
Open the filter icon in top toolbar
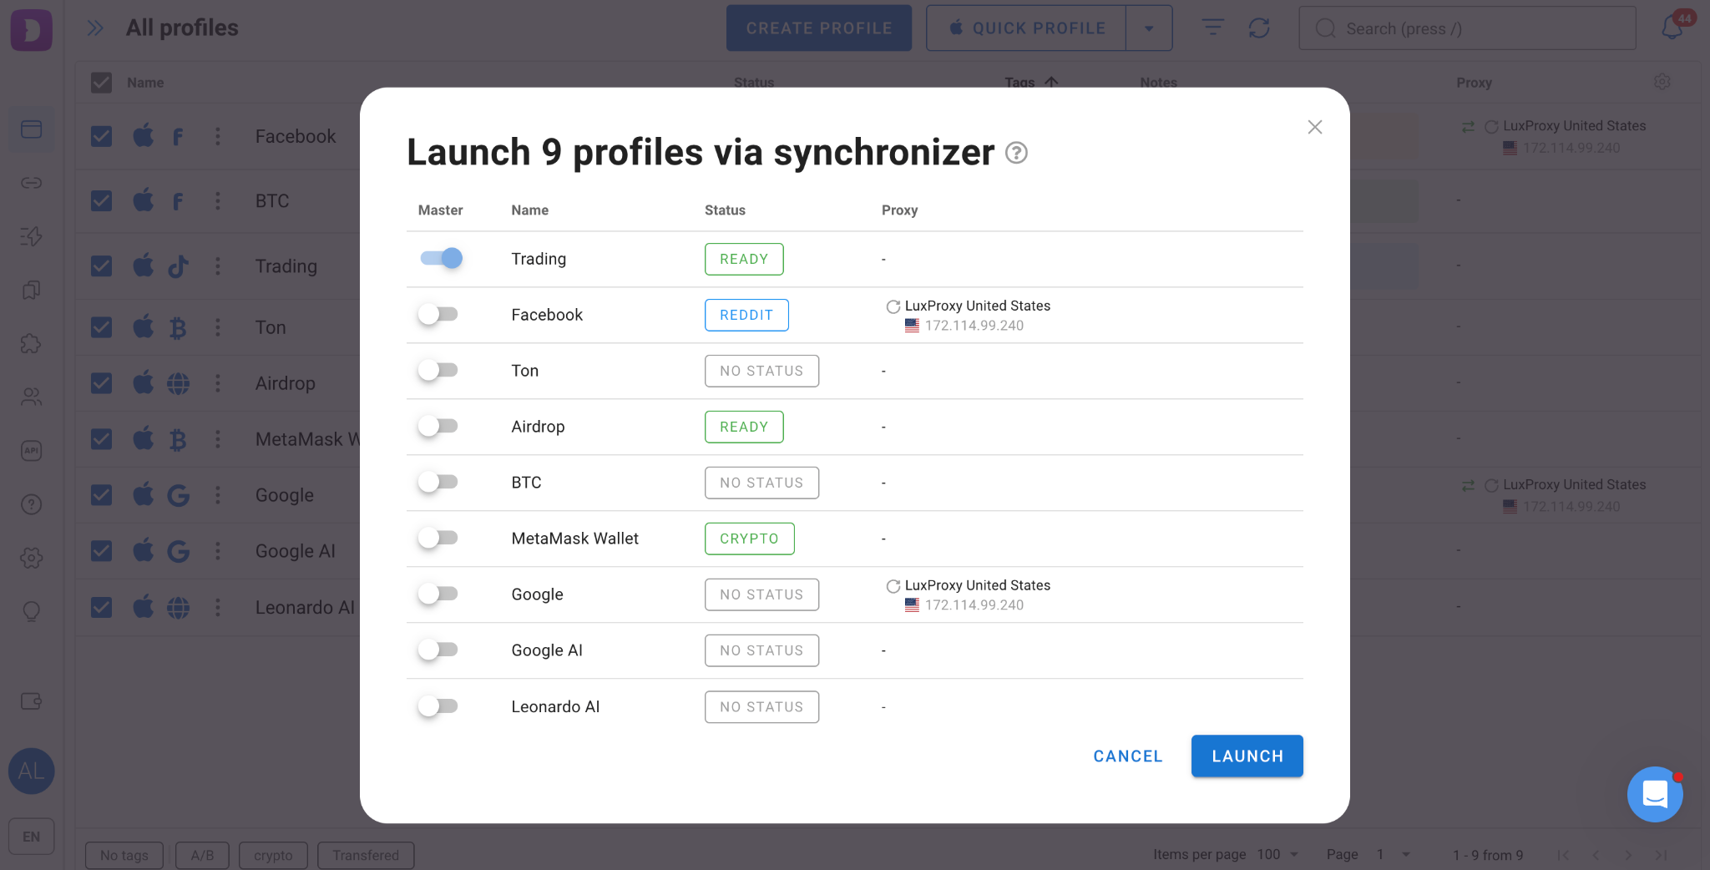point(1212,28)
